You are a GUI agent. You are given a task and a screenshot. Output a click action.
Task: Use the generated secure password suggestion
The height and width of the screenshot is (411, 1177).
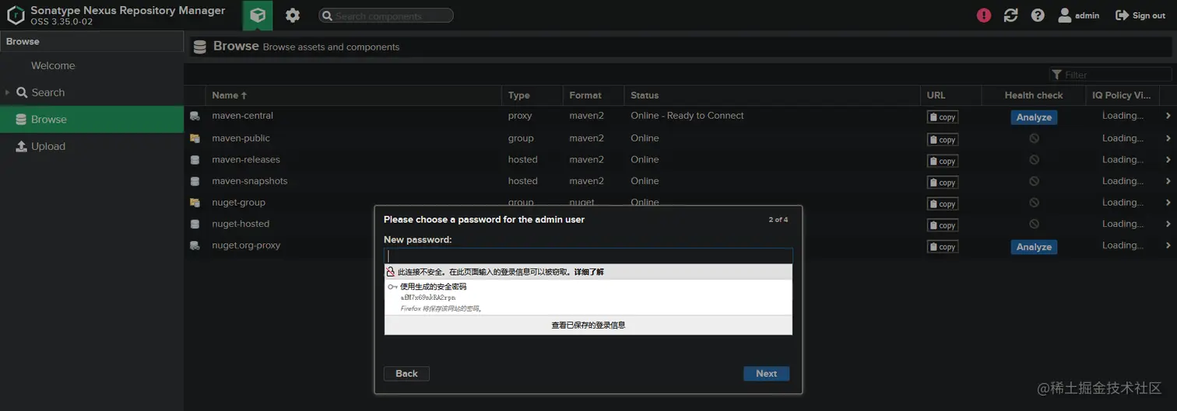(x=588, y=298)
